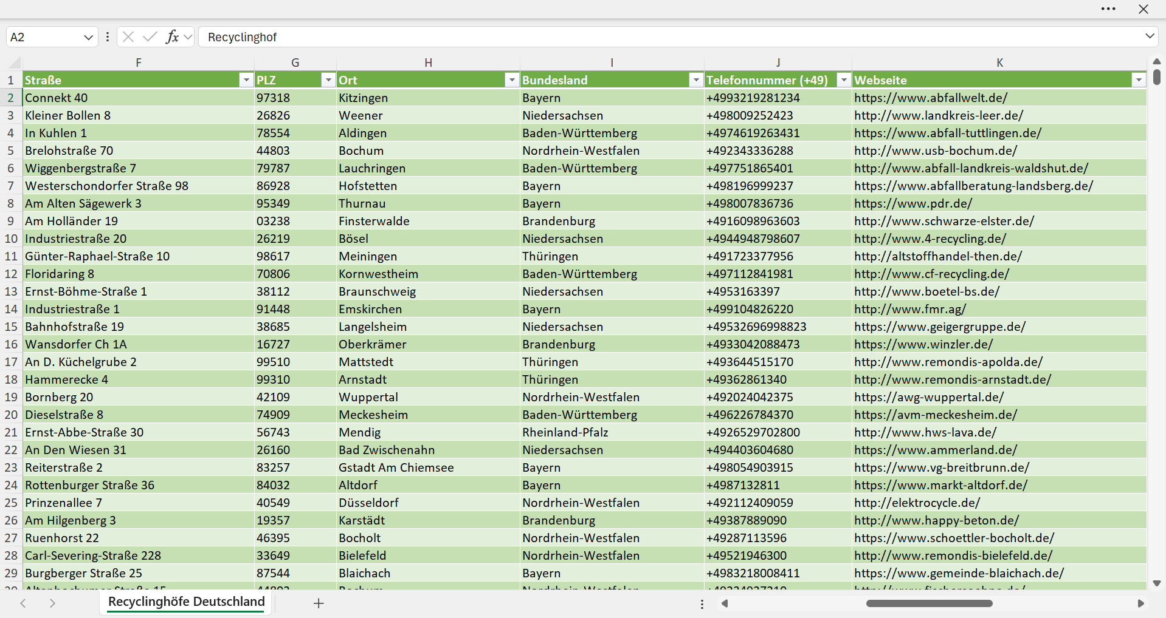Select row 12 header

pos(11,274)
